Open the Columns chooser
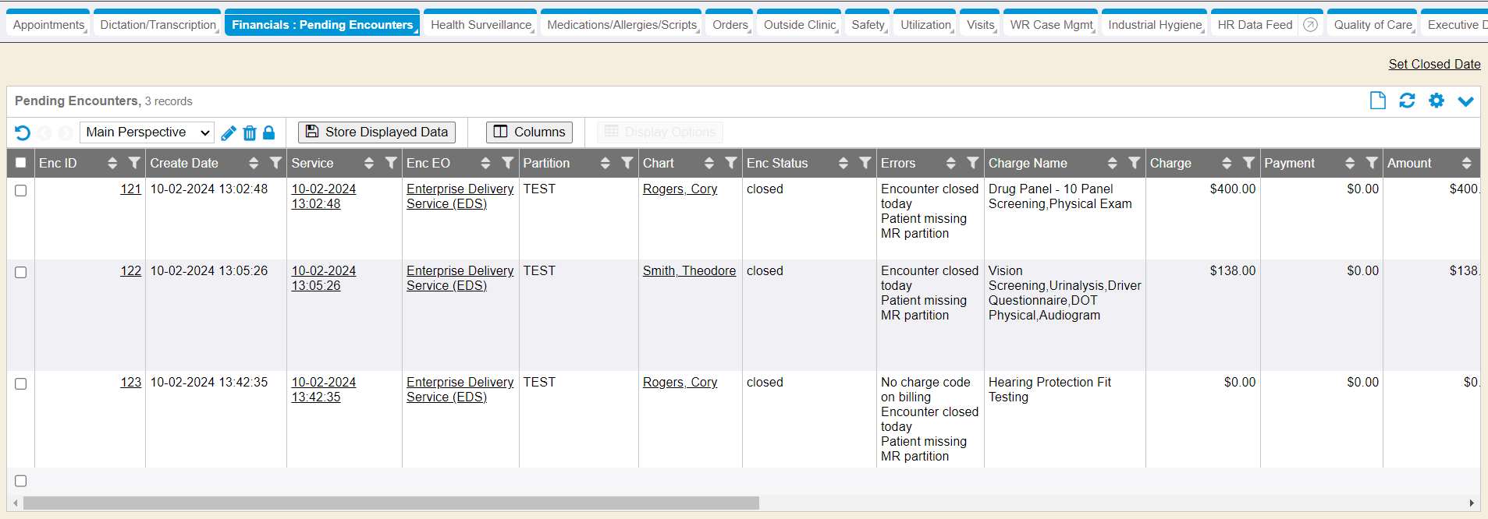Screen dimensions: 1488x519 [x=529, y=132]
